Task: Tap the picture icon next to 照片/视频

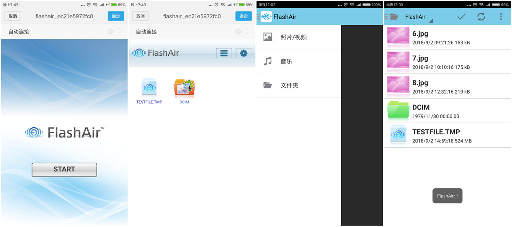Action: point(268,37)
